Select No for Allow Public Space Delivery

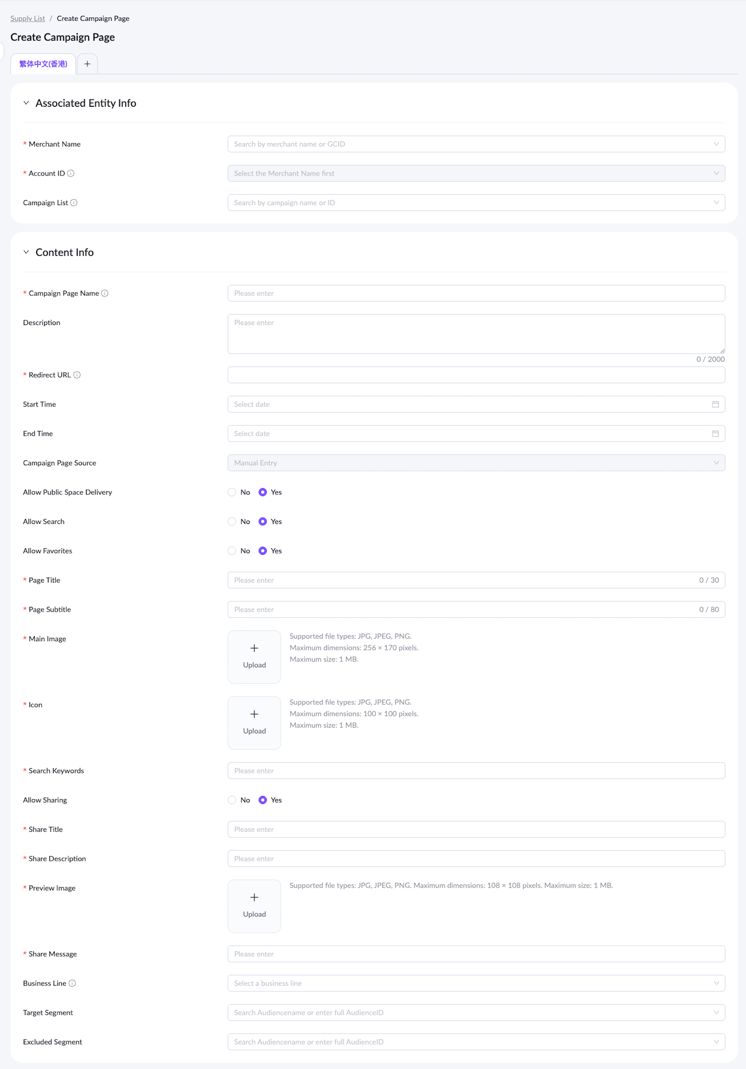point(232,492)
